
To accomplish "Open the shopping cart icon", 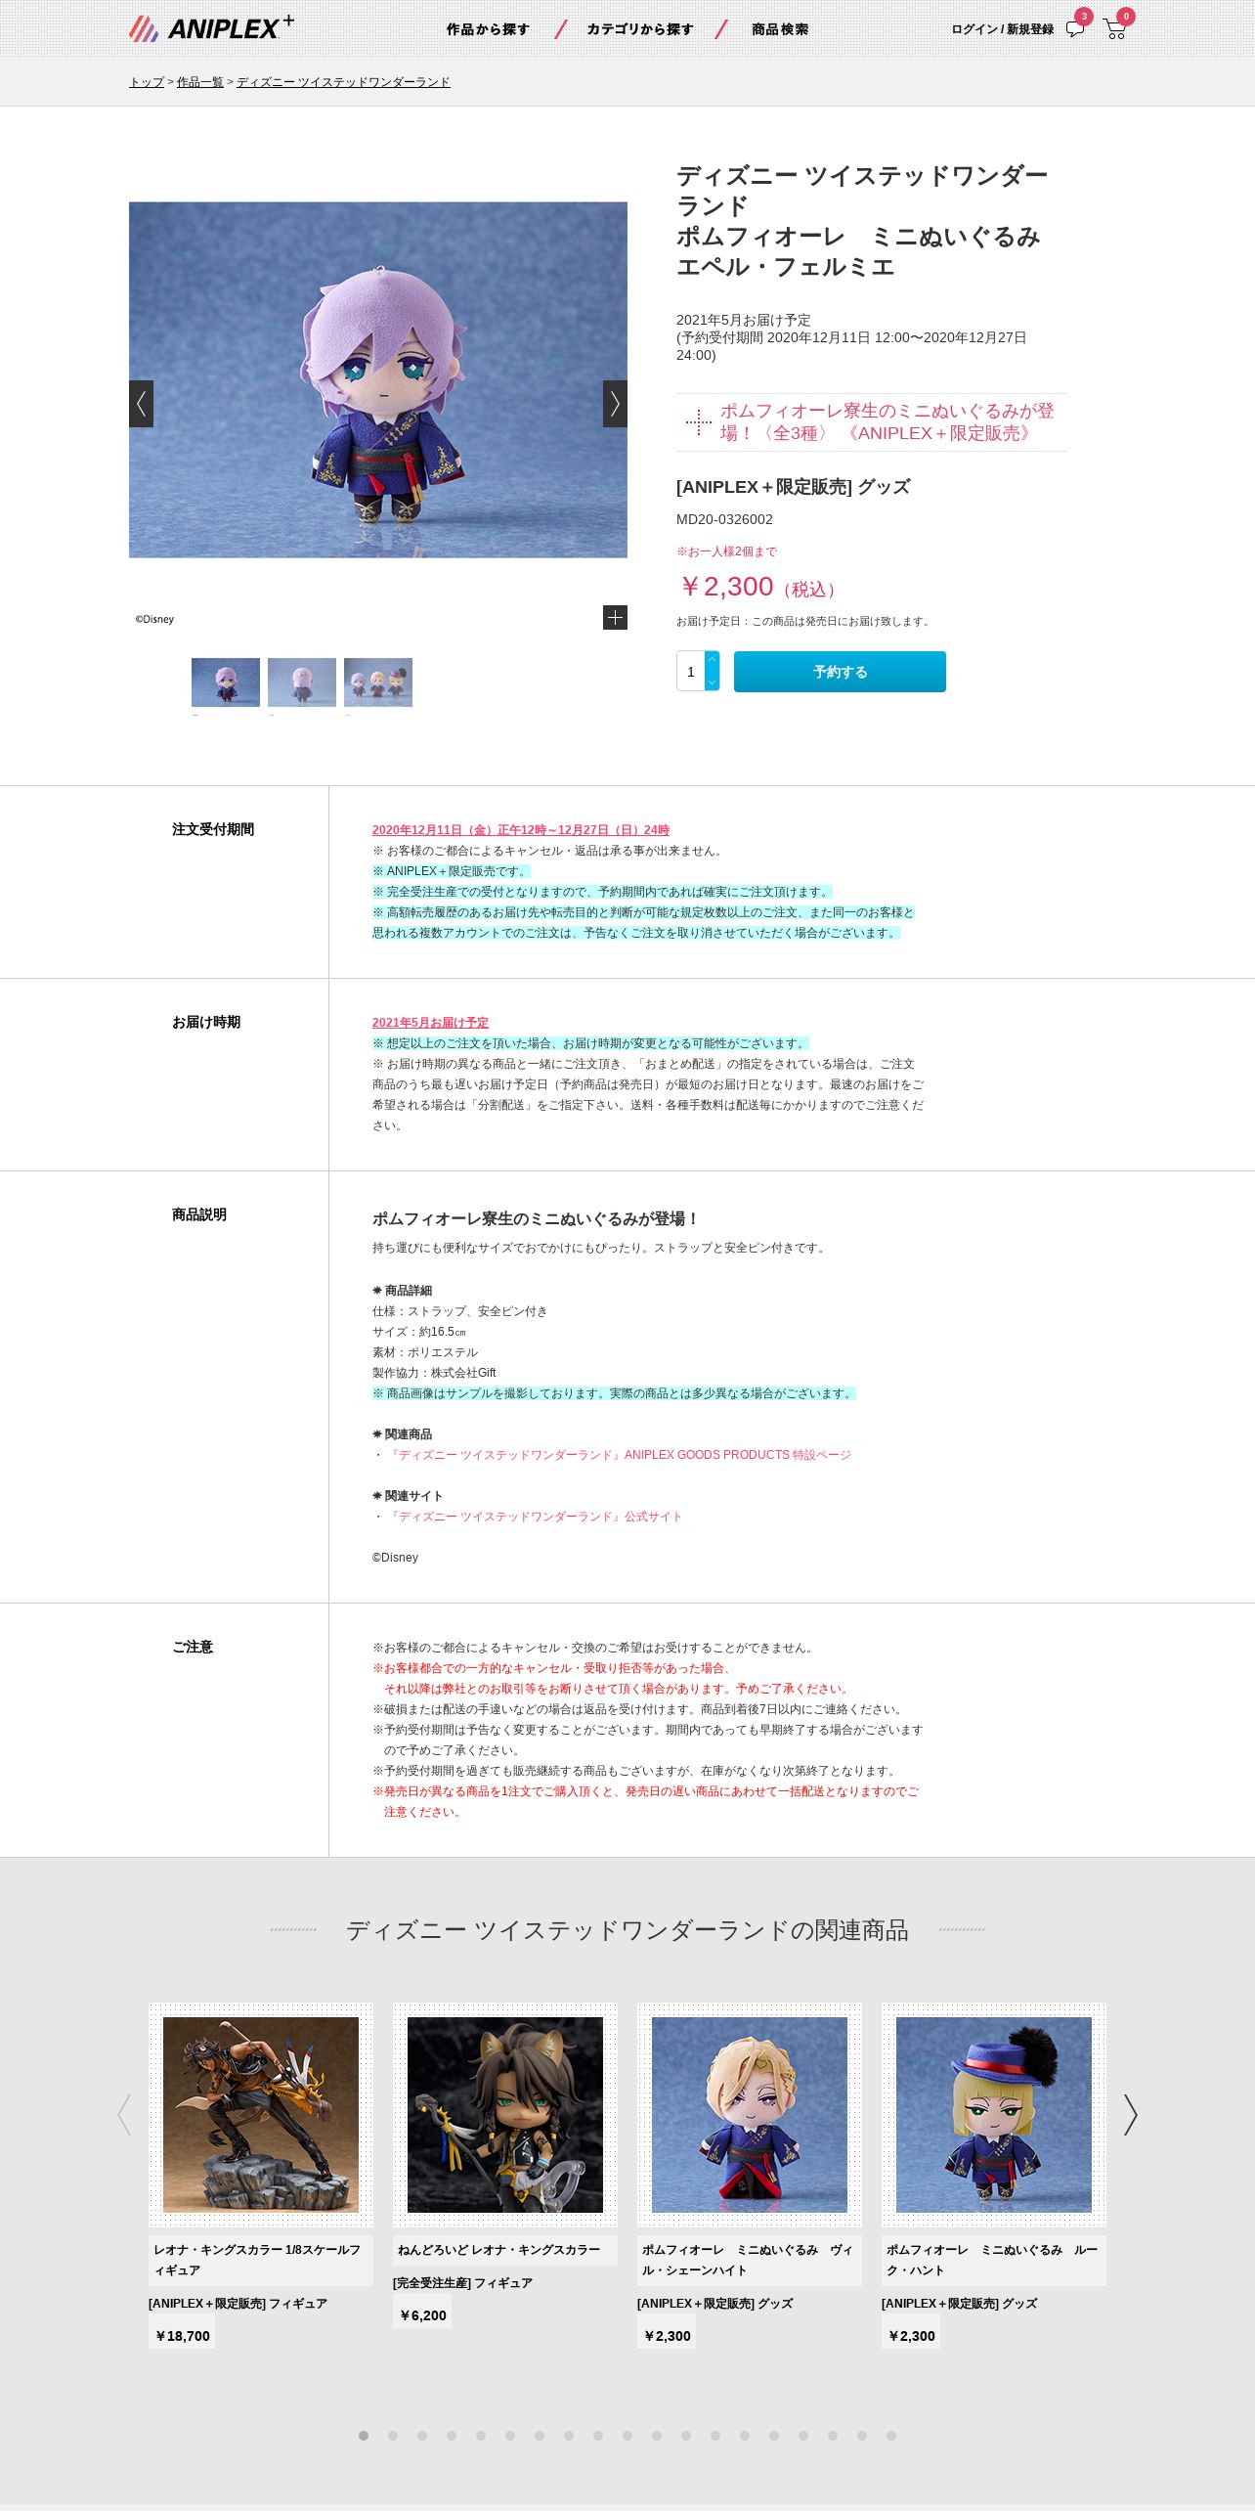I will (x=1114, y=29).
